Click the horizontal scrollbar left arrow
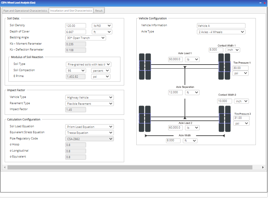The width and height of the screenshot is (268, 199). click(4, 167)
